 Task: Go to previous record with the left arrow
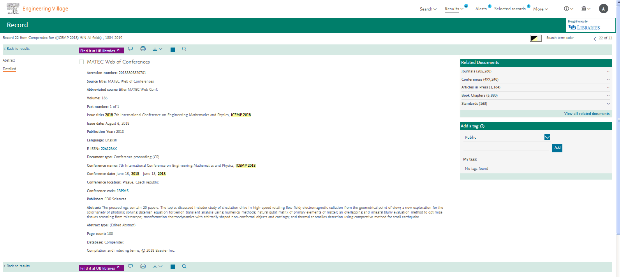point(595,39)
